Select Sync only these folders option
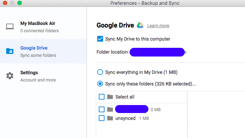Image resolution: width=245 pixels, height=138 pixels. 100,84
